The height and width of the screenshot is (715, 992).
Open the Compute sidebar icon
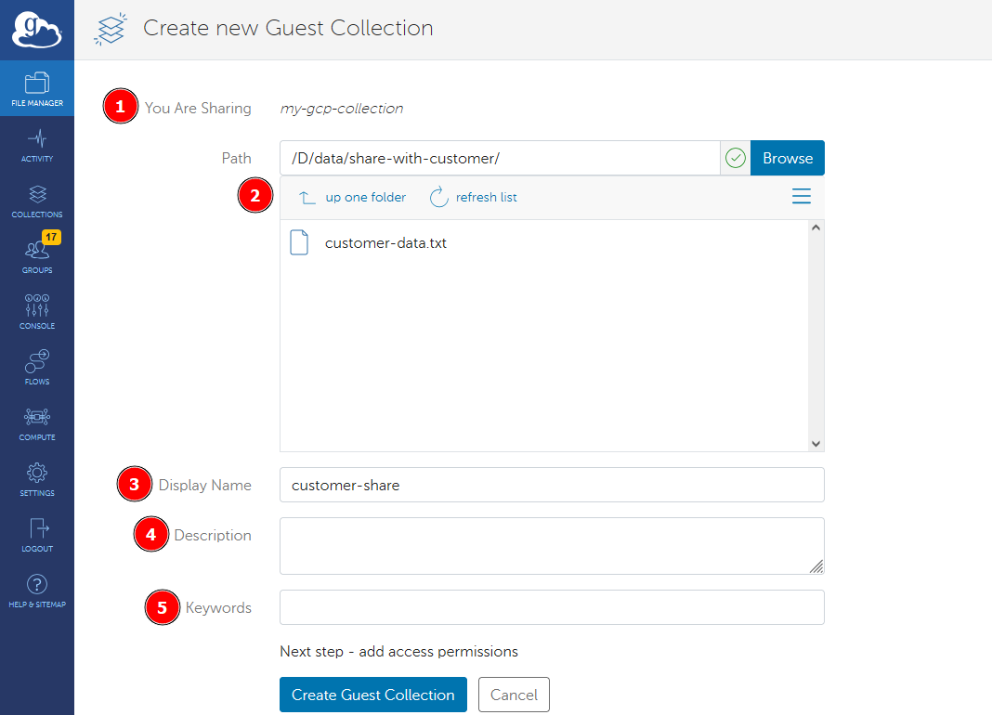37,422
